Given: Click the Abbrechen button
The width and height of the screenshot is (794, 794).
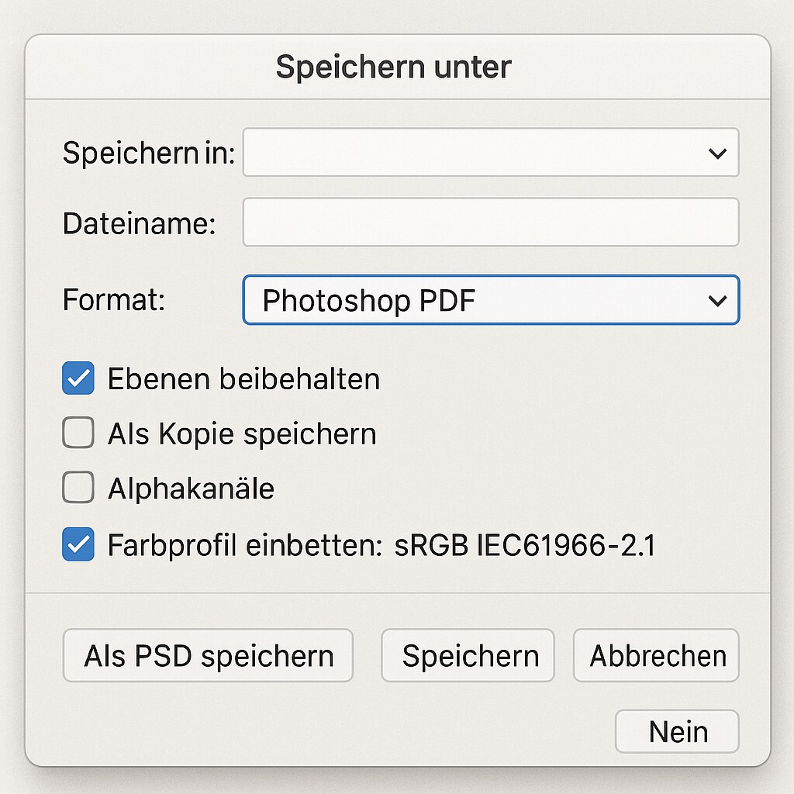Looking at the screenshot, I should pos(656,656).
